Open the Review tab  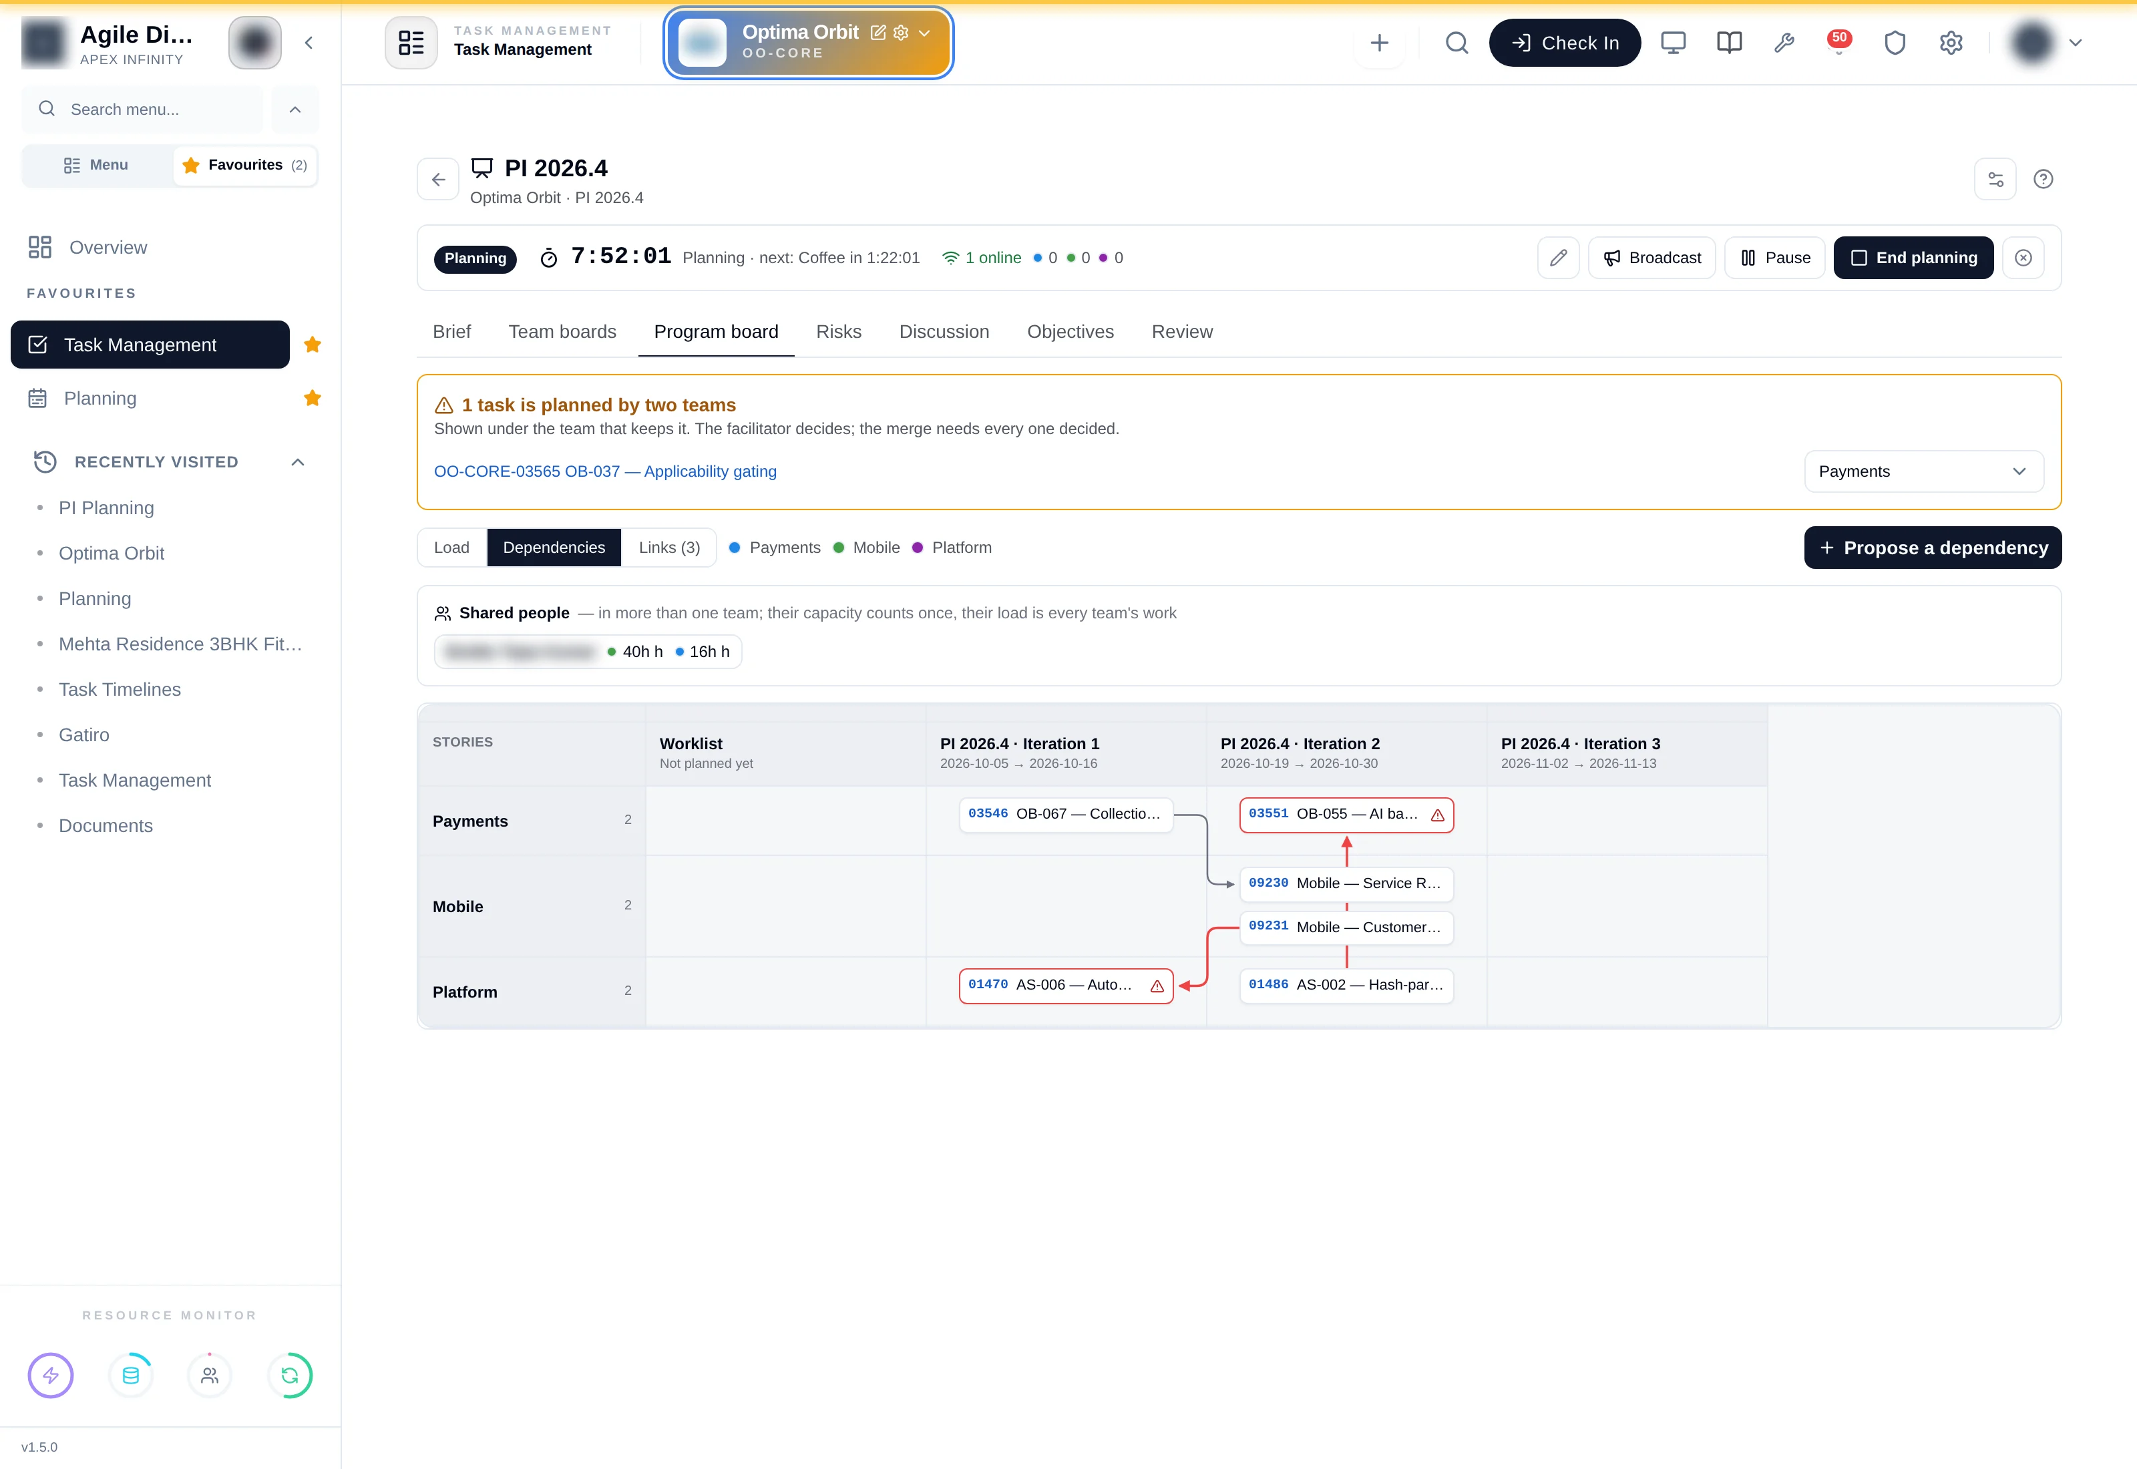point(1182,331)
